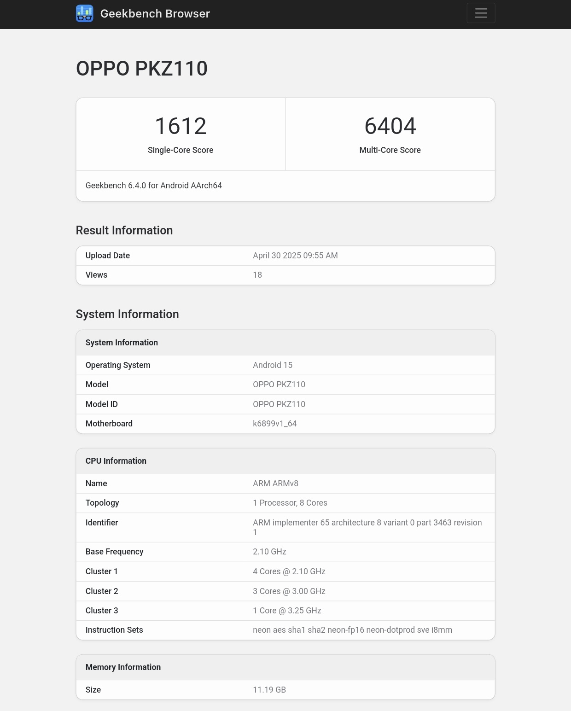571x711 pixels.
Task: Click the CPU Information panel header
Action: pos(116,460)
